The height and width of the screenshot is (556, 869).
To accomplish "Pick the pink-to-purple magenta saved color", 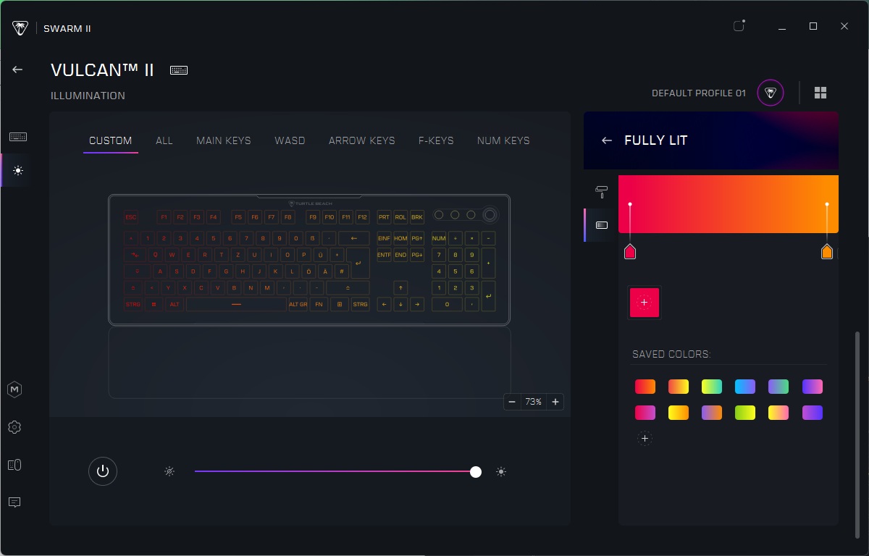I will (645, 413).
